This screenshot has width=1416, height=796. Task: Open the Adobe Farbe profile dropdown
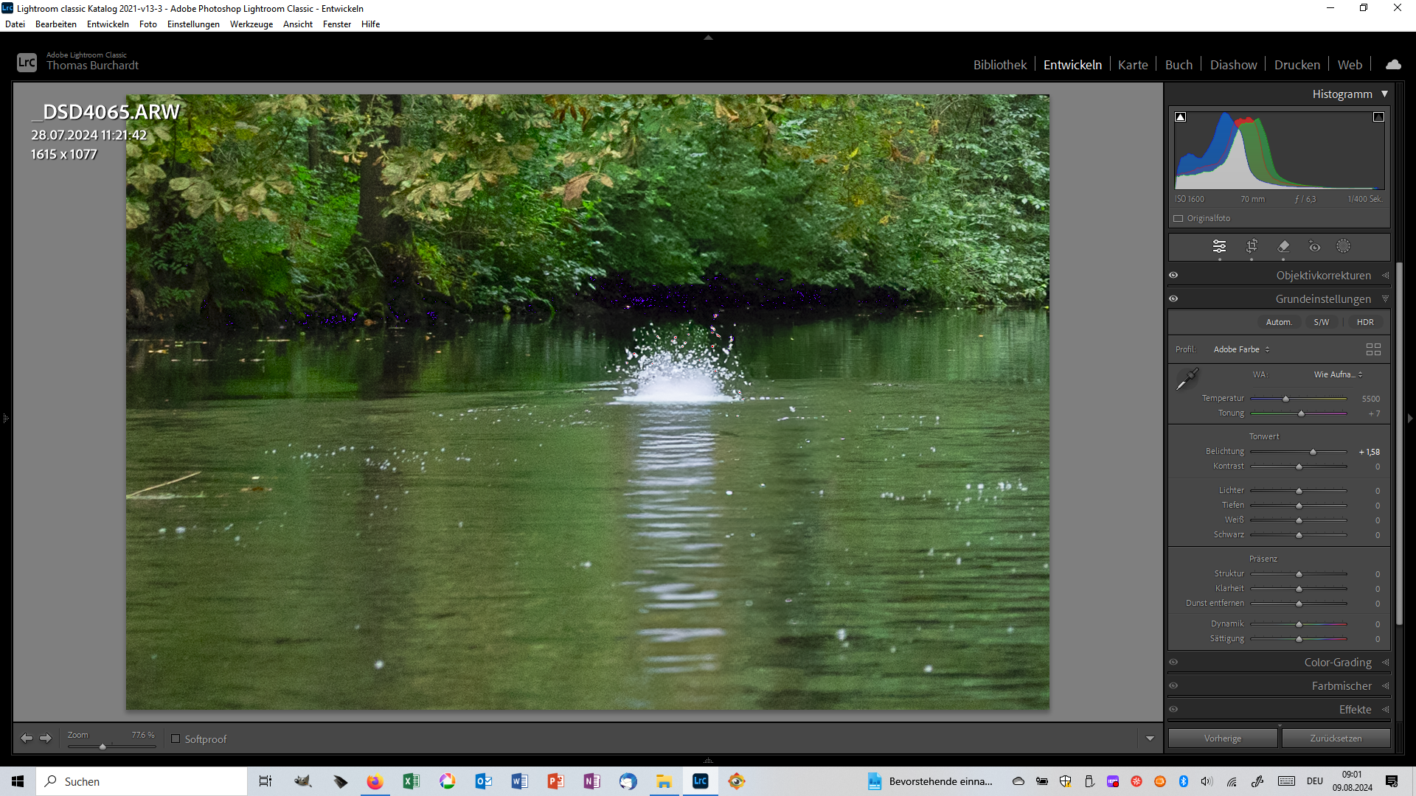tap(1241, 349)
